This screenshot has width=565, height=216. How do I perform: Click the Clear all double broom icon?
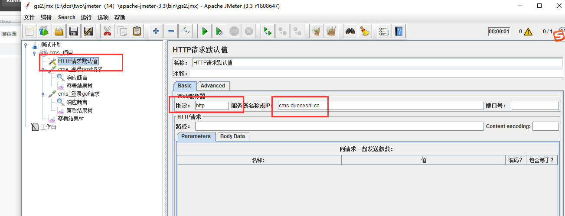331,31
